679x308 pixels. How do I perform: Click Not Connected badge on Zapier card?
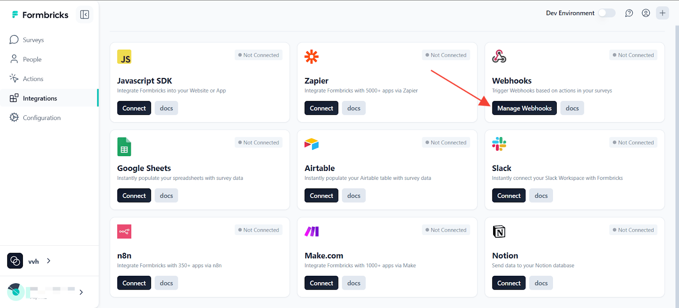446,55
